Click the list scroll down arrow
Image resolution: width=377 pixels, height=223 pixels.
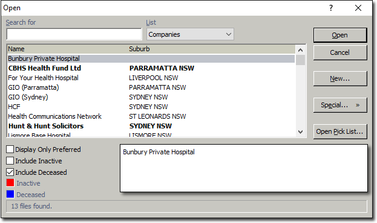coord(300,132)
